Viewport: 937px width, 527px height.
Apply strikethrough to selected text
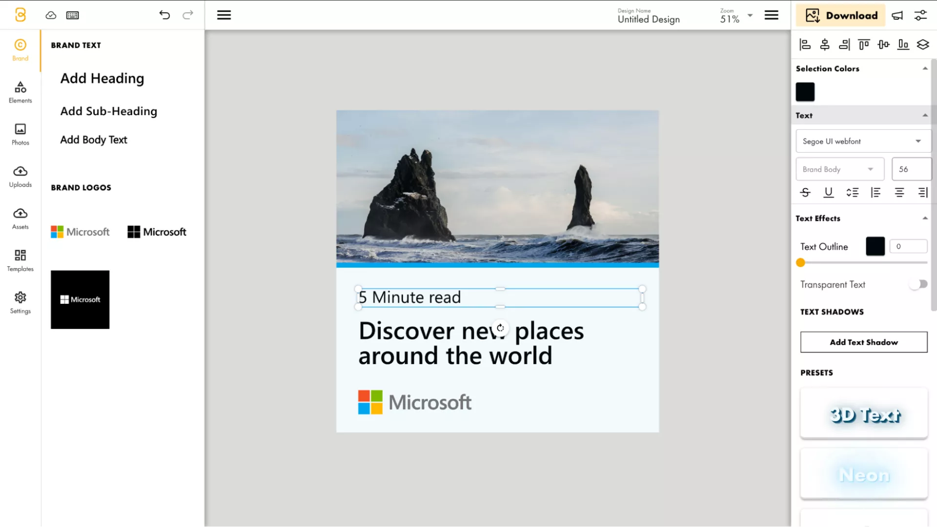point(805,193)
